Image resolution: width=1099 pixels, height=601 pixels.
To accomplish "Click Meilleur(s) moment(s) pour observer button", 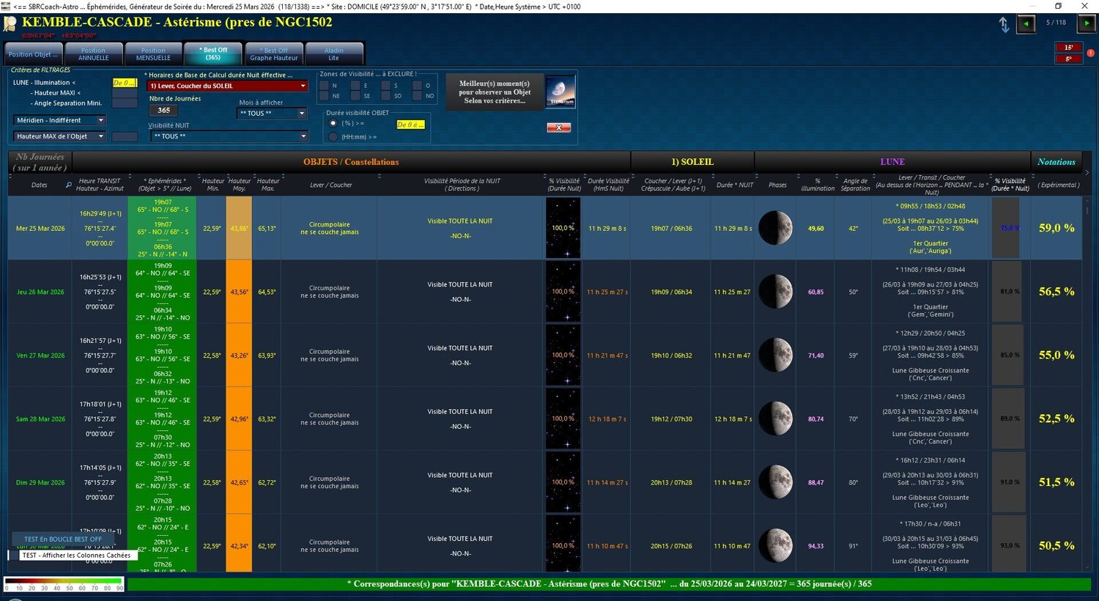I will point(495,92).
